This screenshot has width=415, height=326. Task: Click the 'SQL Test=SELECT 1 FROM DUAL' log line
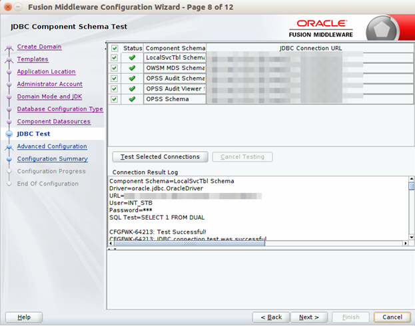[x=157, y=218]
